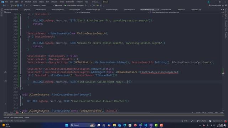
Task: Open Microsoft Edge from the taskbar
Action: coord(125,125)
